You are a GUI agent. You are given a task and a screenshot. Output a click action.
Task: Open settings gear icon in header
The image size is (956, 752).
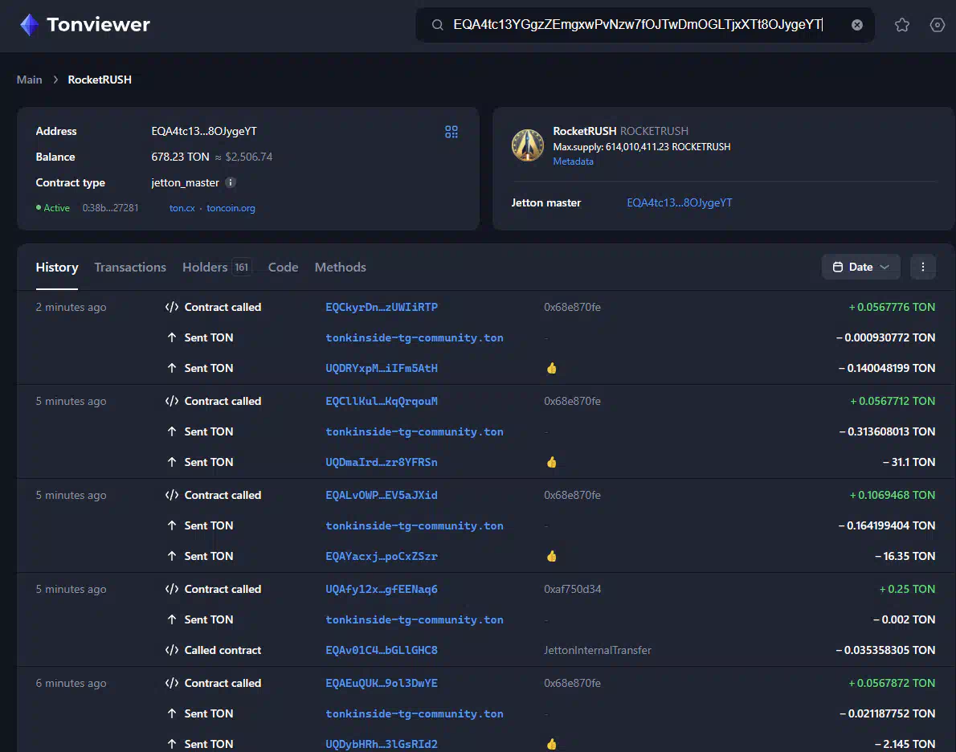coord(937,25)
